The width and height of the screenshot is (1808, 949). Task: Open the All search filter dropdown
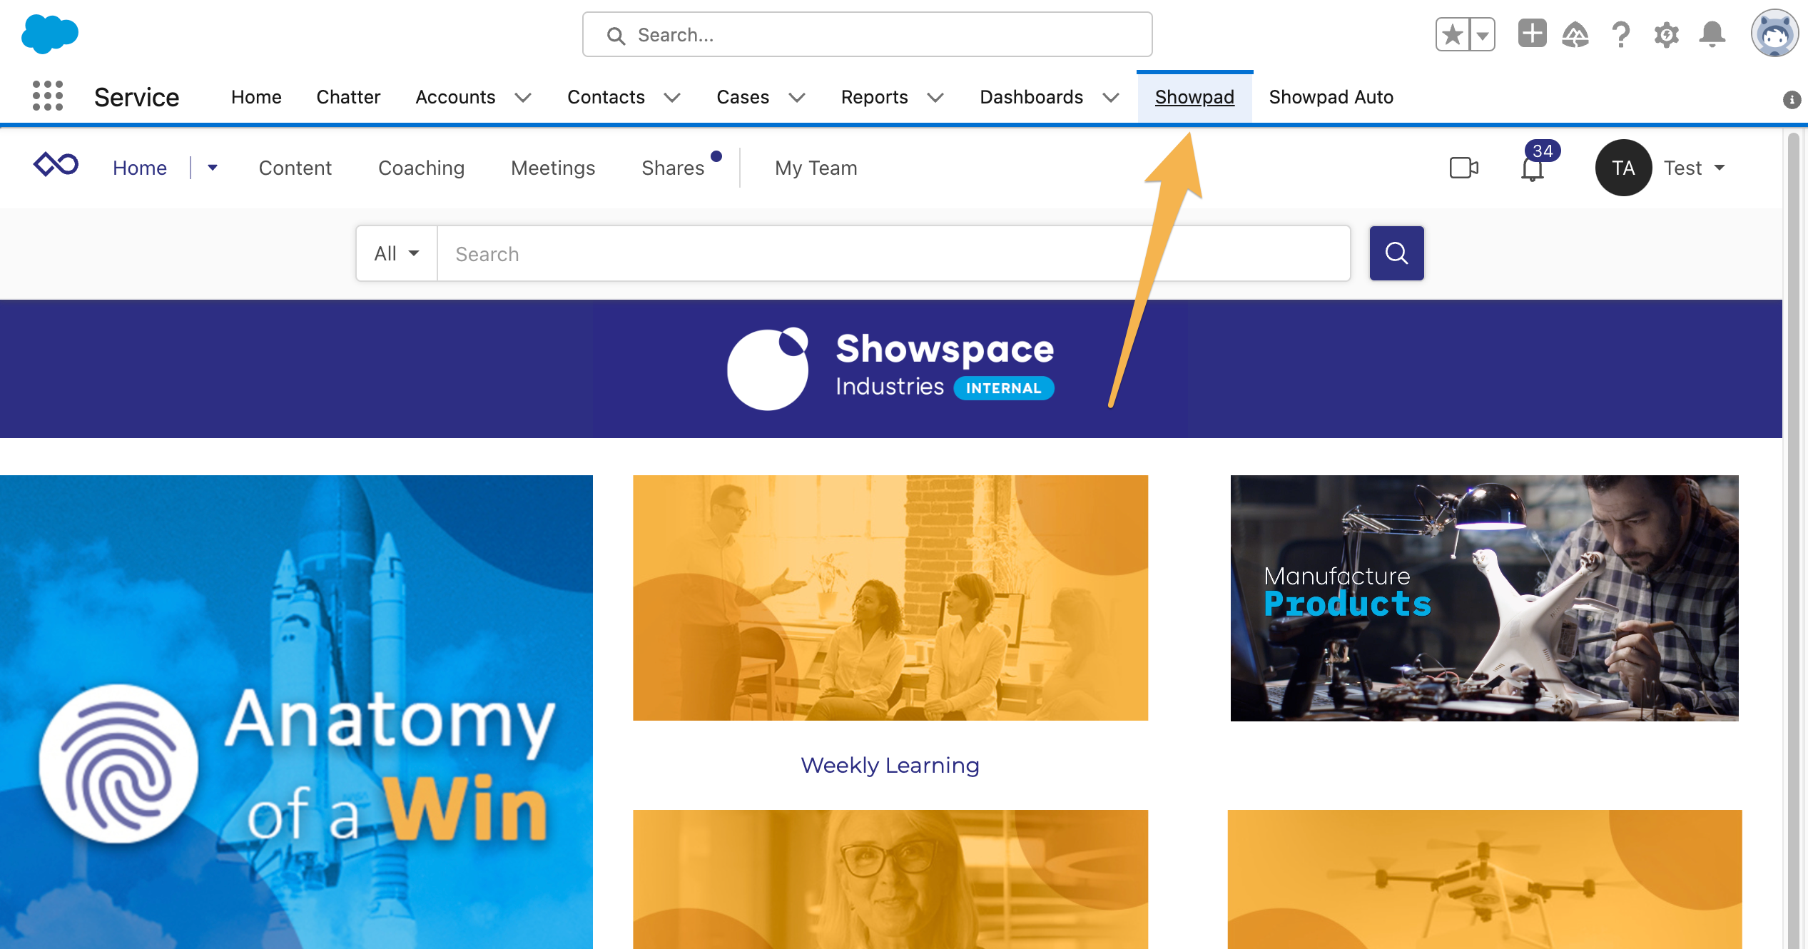point(395,253)
